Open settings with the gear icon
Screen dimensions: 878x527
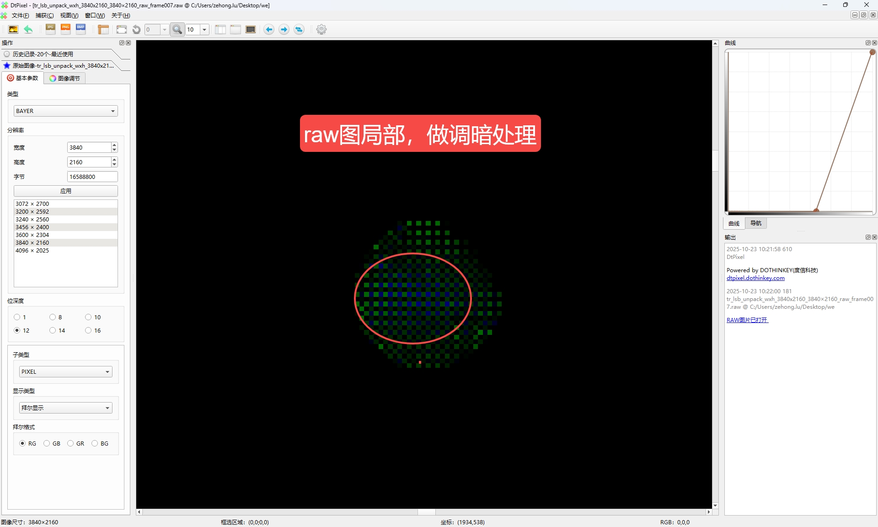(x=321, y=29)
